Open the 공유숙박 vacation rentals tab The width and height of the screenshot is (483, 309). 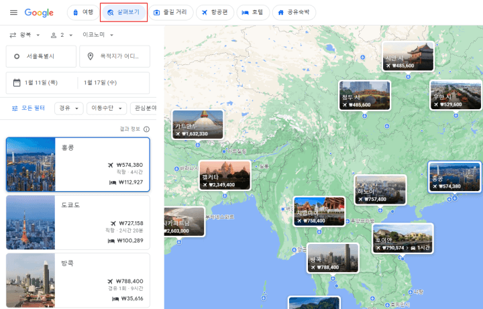(294, 12)
